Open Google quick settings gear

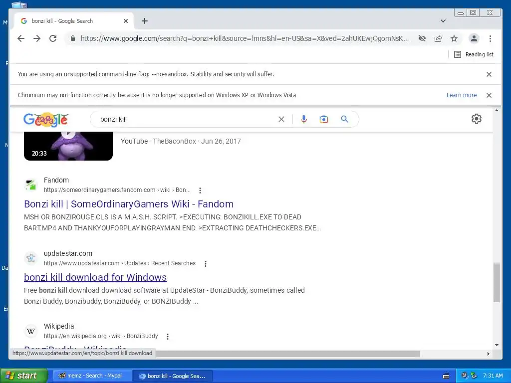coord(477,119)
